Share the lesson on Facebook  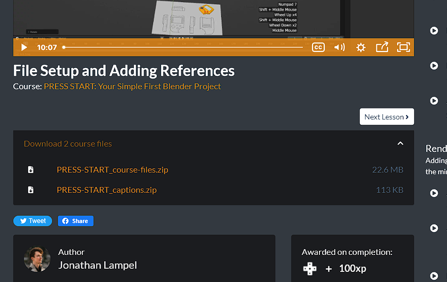click(75, 221)
